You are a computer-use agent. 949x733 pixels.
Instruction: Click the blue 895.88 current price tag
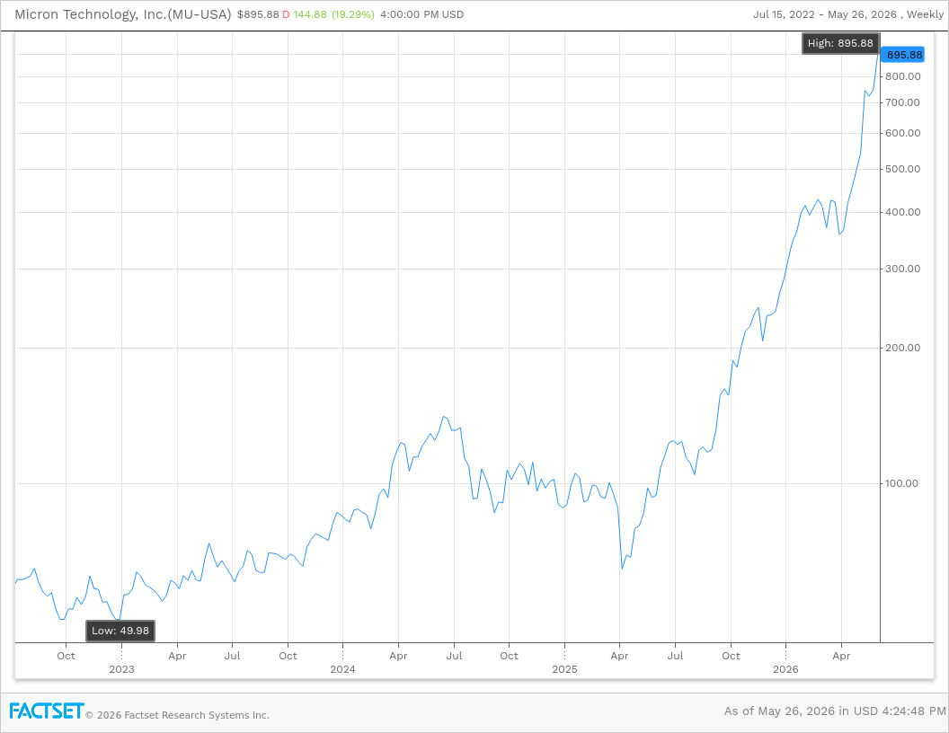pos(902,55)
